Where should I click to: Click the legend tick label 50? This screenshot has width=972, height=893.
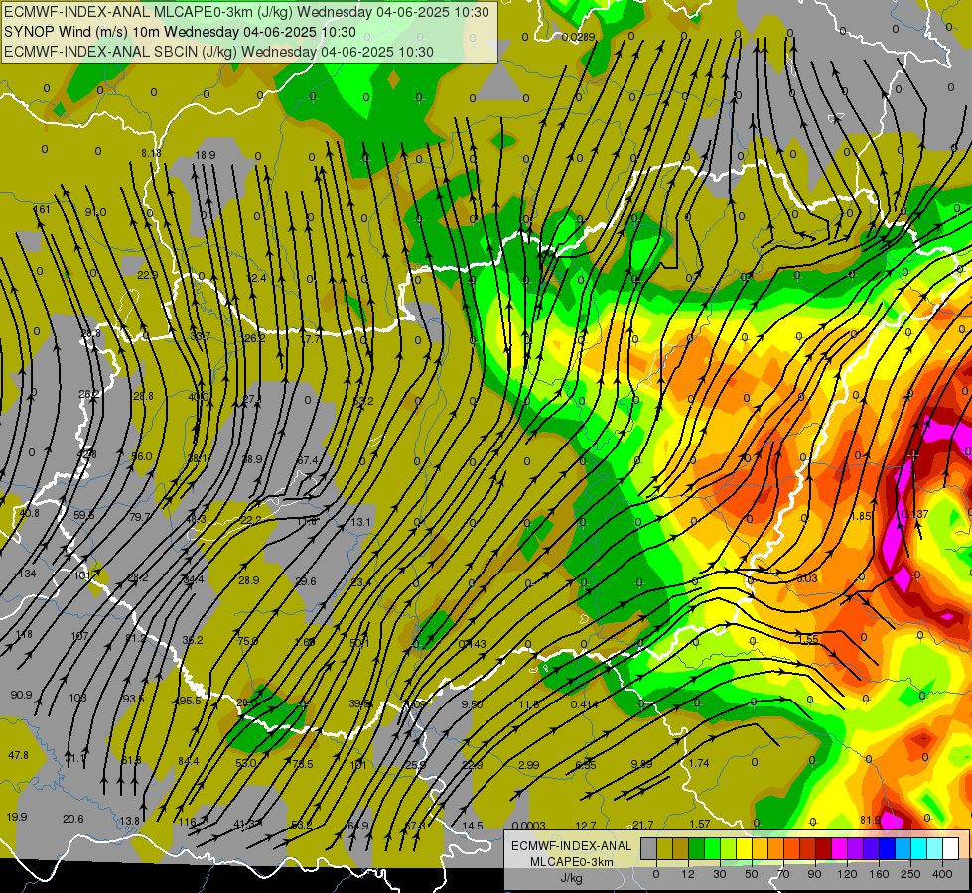pyautogui.click(x=752, y=874)
